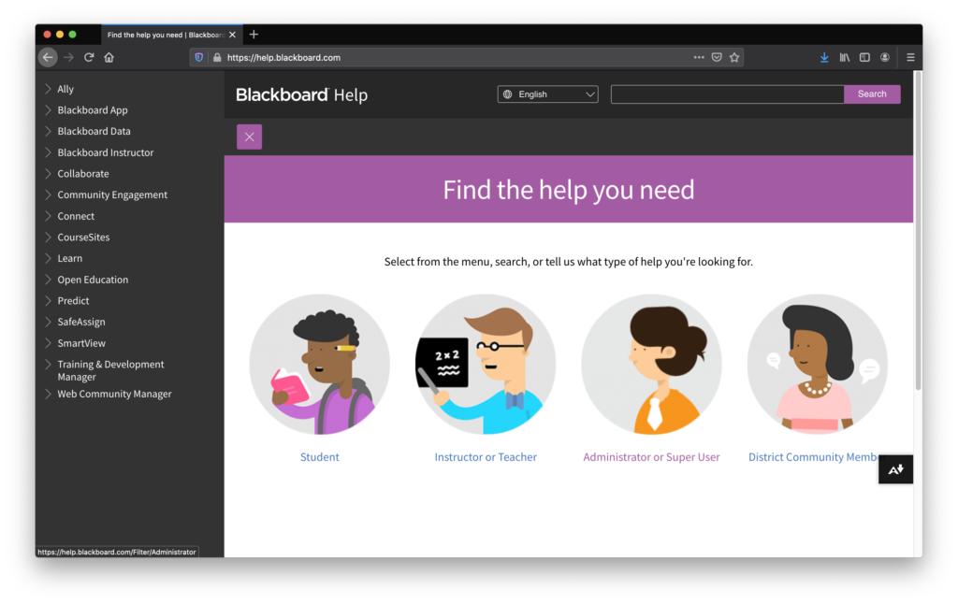Click the browser home icon

109,57
